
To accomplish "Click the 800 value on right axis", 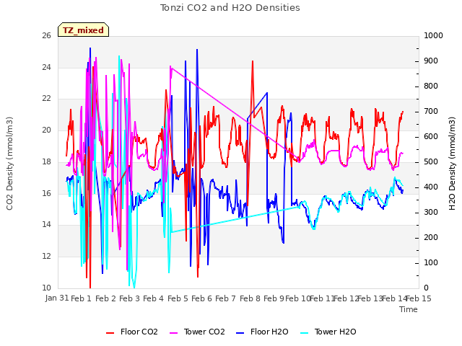I will click(x=431, y=86).
